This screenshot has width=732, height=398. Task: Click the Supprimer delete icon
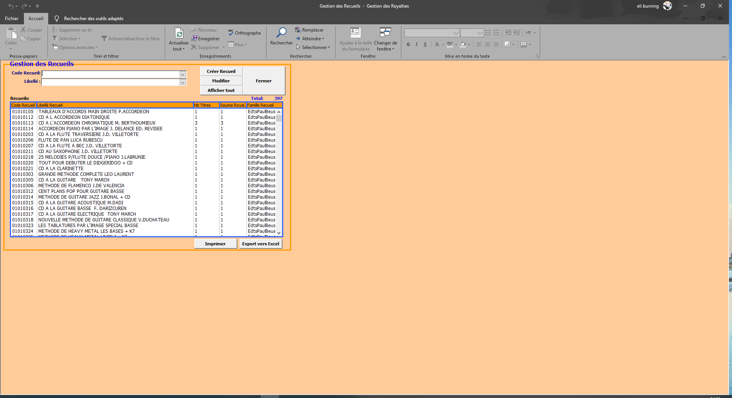(194, 47)
